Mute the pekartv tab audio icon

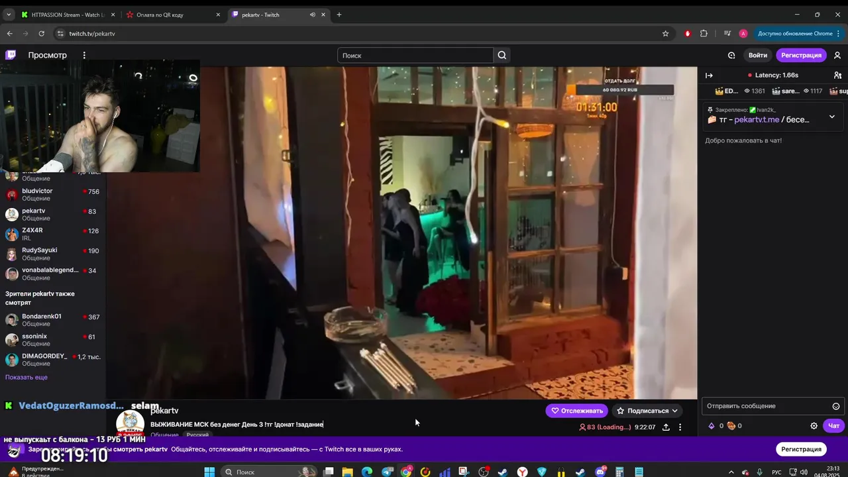coord(312,15)
